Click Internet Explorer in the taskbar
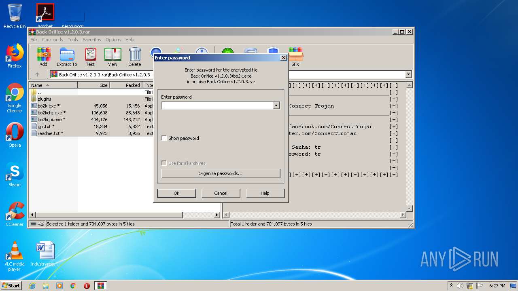Screen dimensions: 518x291 pyautogui.click(x=32, y=286)
